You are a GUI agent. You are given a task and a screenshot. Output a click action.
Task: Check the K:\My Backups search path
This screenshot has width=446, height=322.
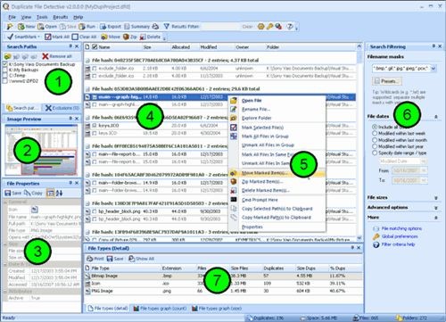(4, 70)
